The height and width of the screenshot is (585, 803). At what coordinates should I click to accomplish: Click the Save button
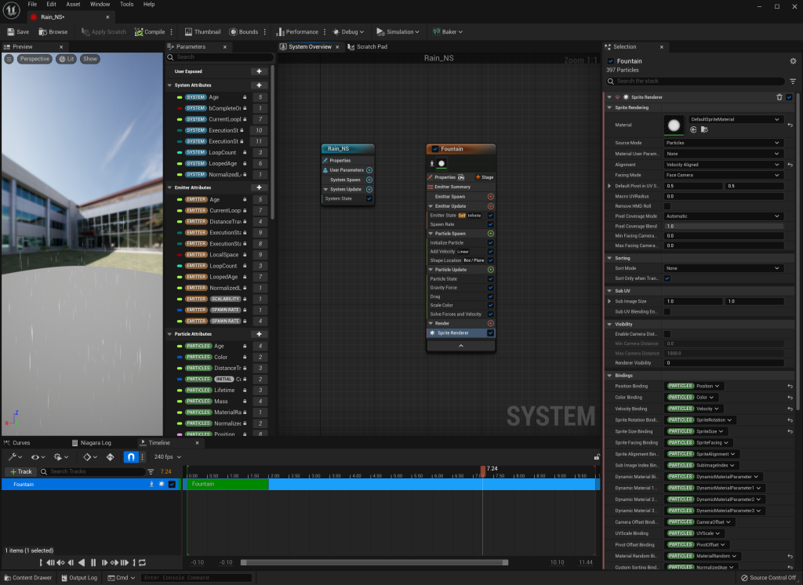17,32
